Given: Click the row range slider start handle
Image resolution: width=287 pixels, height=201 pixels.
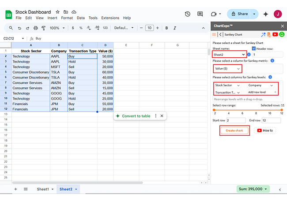Looking at the screenshot, I should point(214,110).
